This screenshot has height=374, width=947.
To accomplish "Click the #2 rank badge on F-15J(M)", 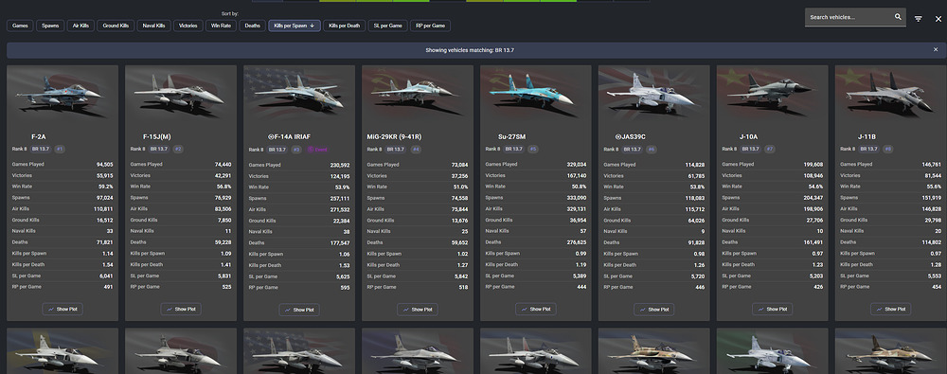I will (x=178, y=149).
